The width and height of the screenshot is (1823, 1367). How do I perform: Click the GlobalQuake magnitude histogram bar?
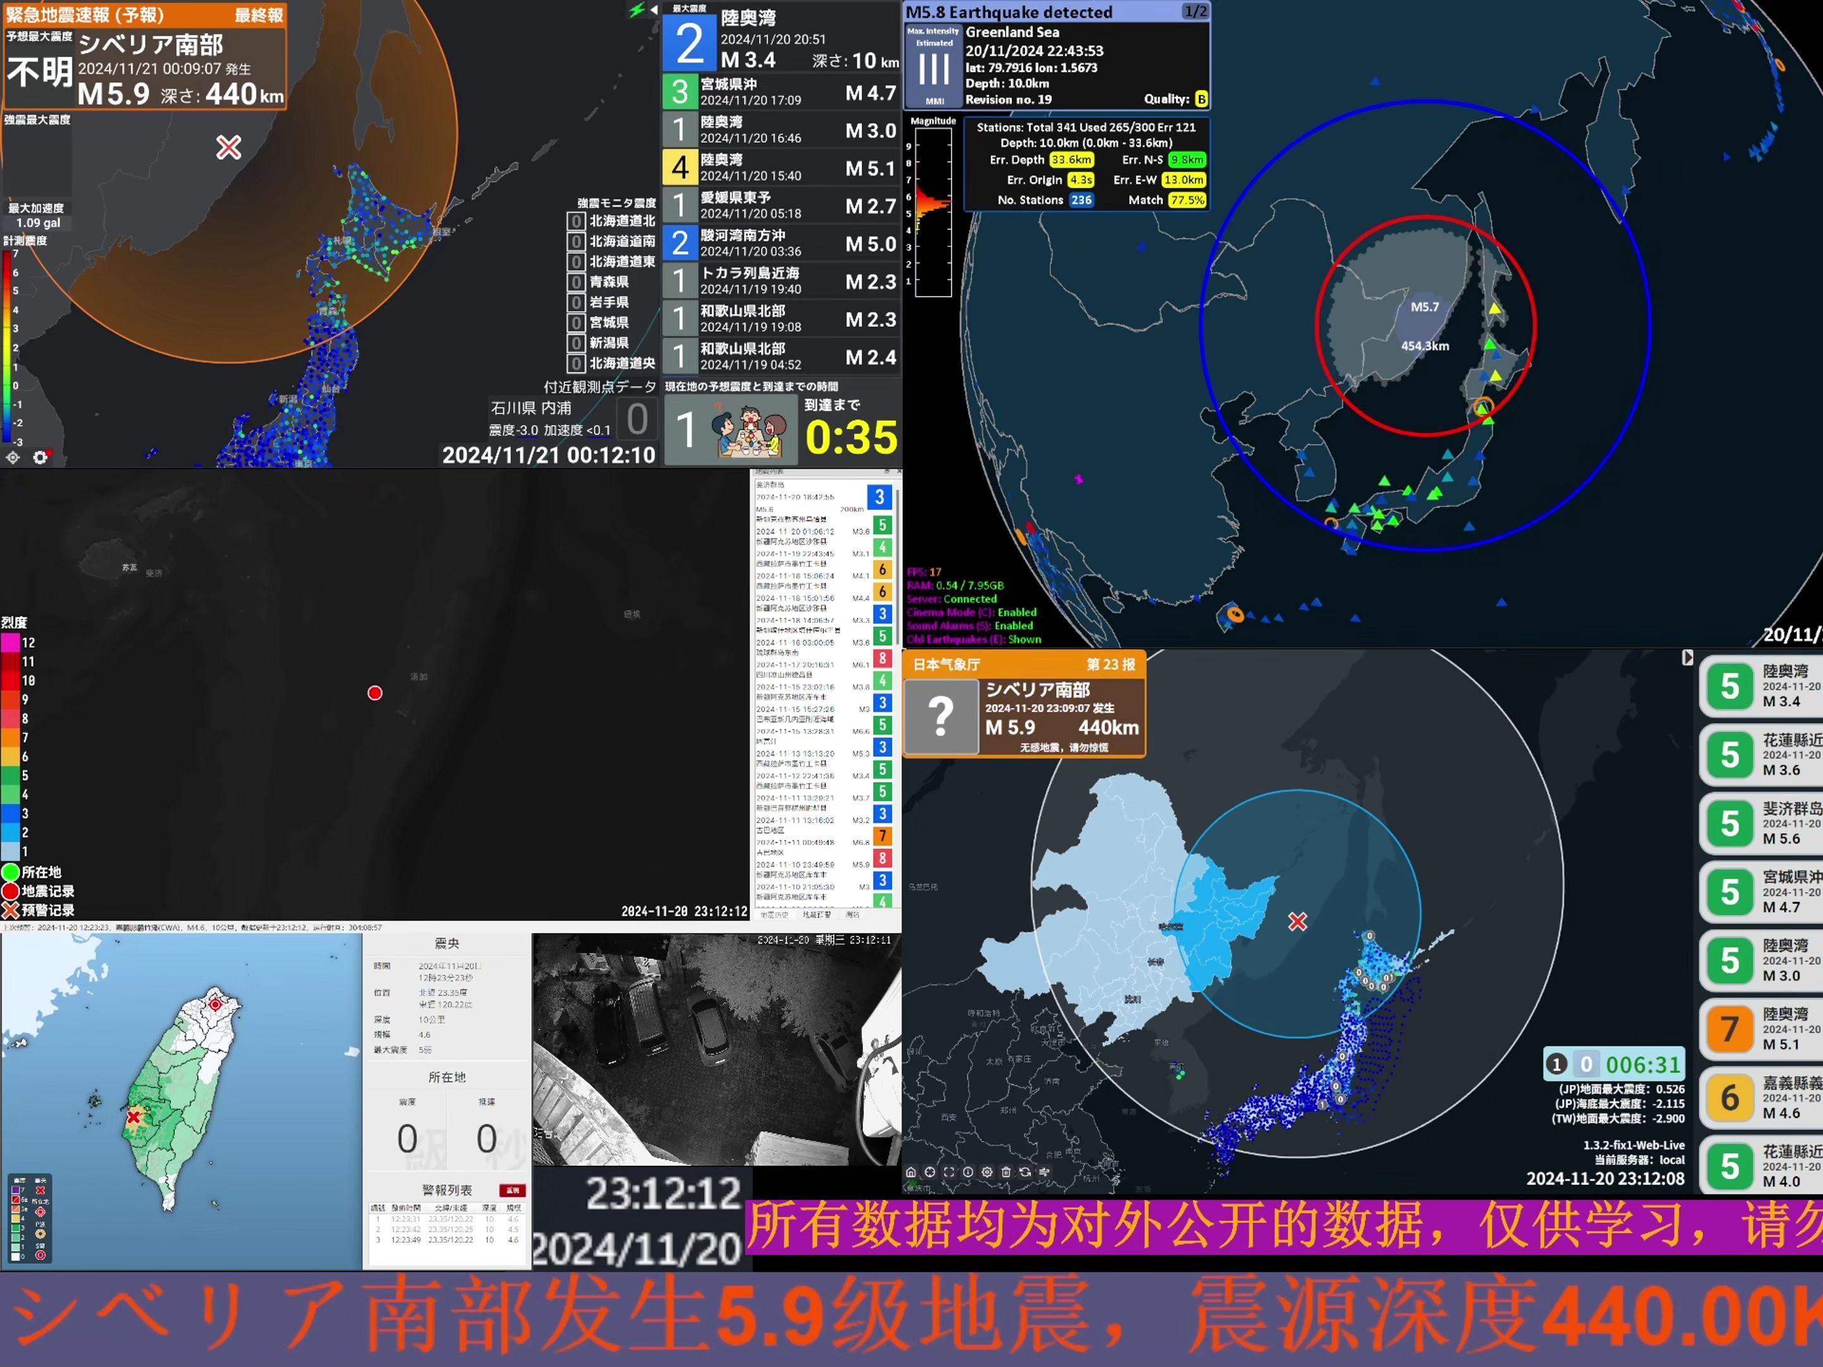click(933, 212)
